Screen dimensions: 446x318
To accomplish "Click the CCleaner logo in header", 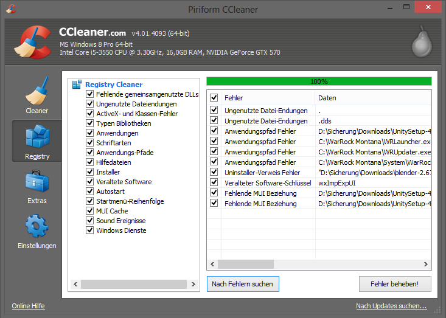I will click(32, 42).
